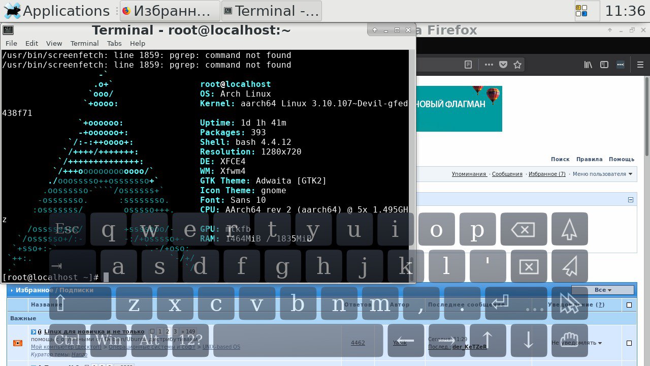Open Избранное (7) link
The image size is (650, 366).
click(547, 174)
